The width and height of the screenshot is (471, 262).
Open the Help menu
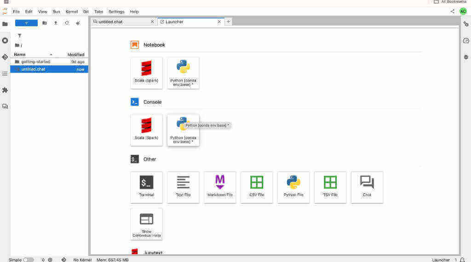click(134, 12)
